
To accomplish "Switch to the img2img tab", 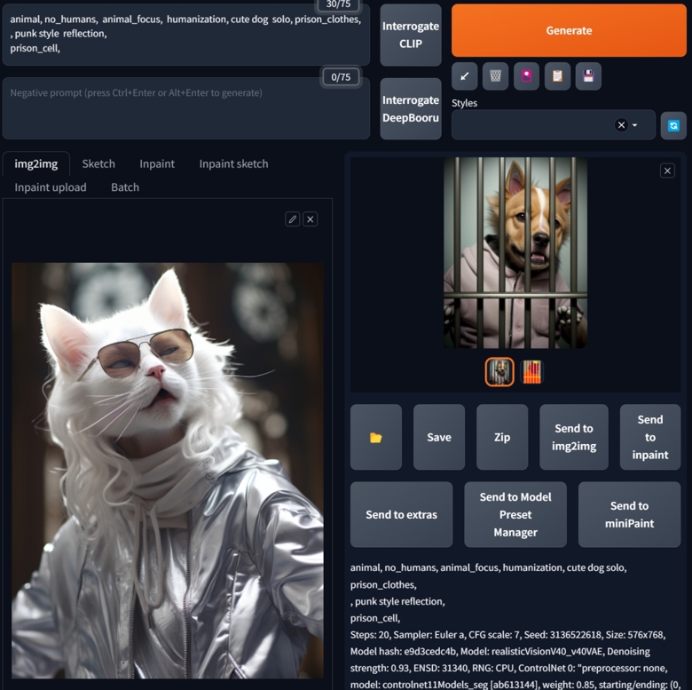I will [36, 164].
